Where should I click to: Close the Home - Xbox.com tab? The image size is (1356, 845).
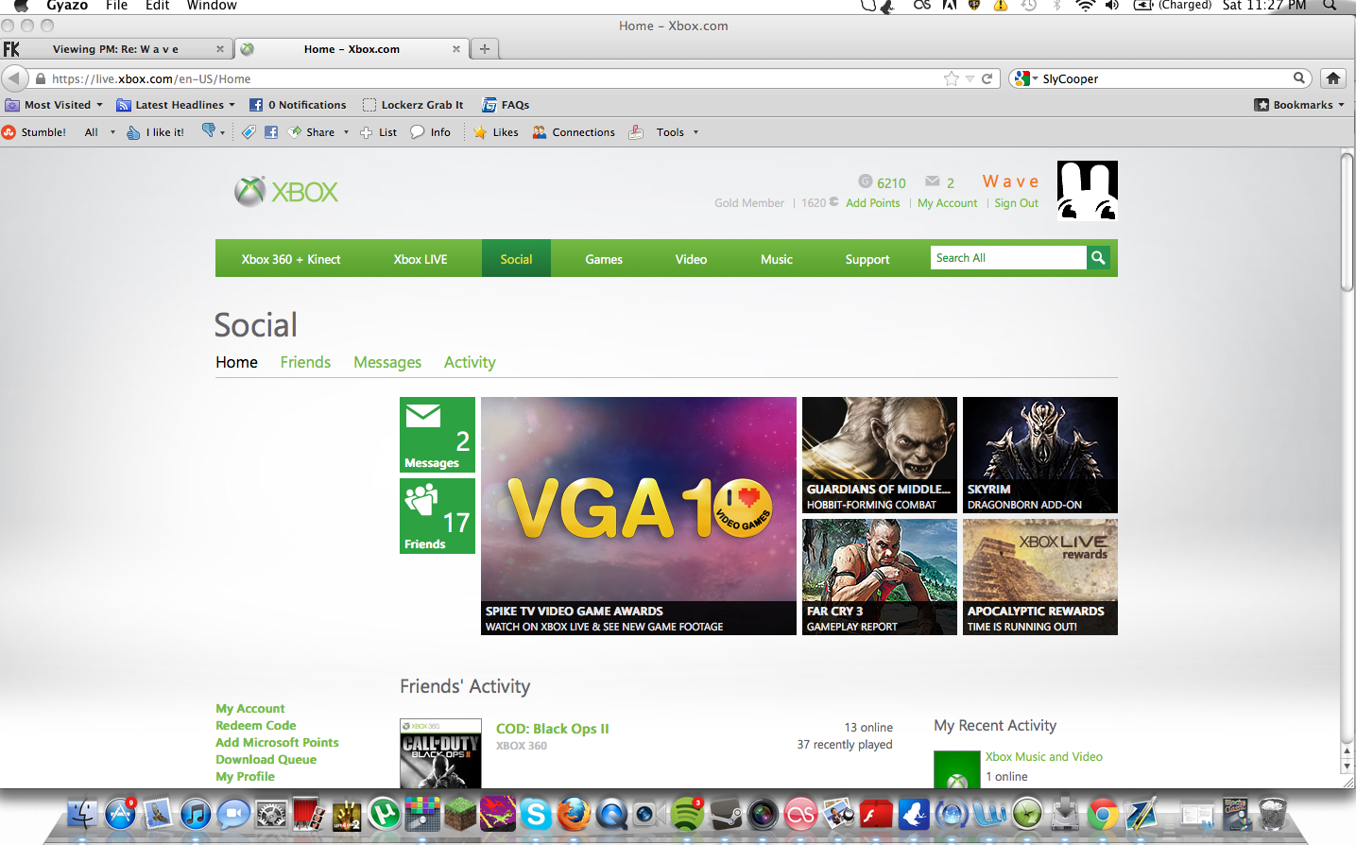pyautogui.click(x=456, y=49)
